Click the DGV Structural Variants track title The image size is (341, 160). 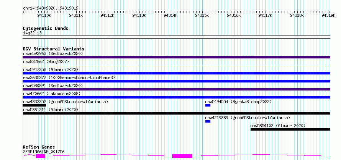(54, 49)
